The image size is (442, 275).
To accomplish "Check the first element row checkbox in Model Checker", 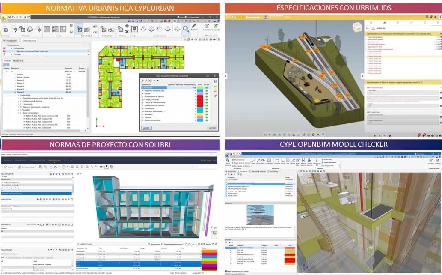I will pyautogui.click(x=231, y=248).
